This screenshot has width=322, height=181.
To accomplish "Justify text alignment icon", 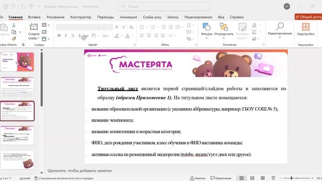I will tap(163, 36).
